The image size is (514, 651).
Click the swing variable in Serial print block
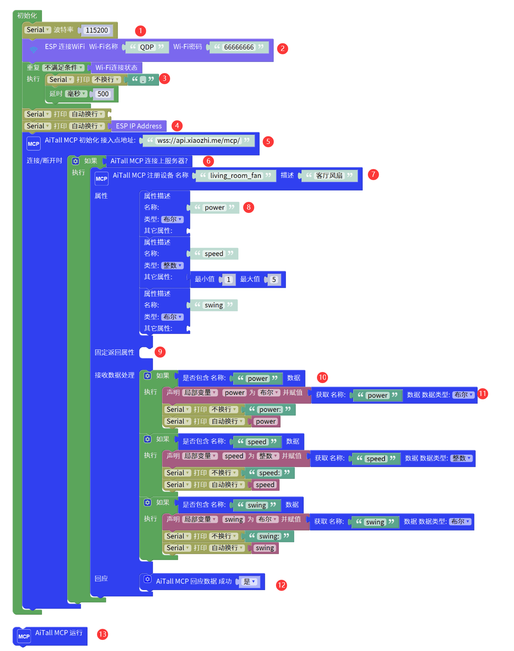(265, 548)
